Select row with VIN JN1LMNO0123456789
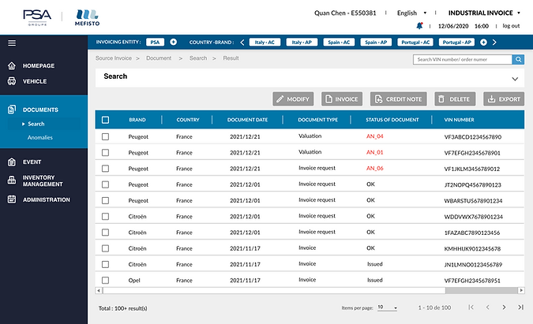This screenshot has width=533, height=324. point(105,264)
